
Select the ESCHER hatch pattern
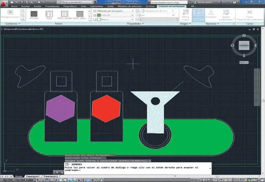click(34, 15)
